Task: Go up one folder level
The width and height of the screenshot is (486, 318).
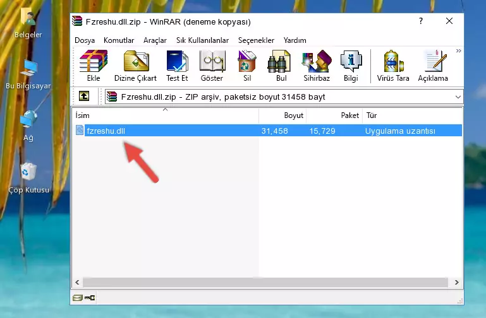Action: click(x=84, y=96)
